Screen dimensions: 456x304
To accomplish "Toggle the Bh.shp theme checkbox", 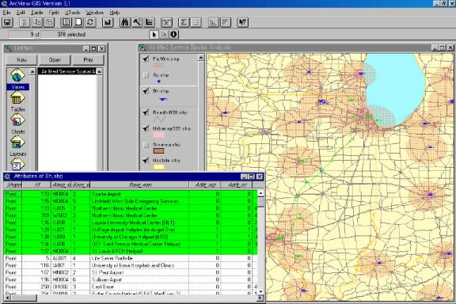I will click(146, 91).
